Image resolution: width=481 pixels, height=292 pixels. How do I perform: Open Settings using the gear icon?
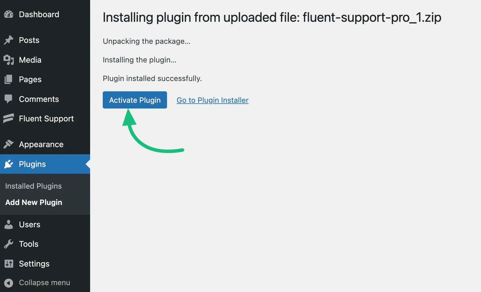(x=9, y=264)
